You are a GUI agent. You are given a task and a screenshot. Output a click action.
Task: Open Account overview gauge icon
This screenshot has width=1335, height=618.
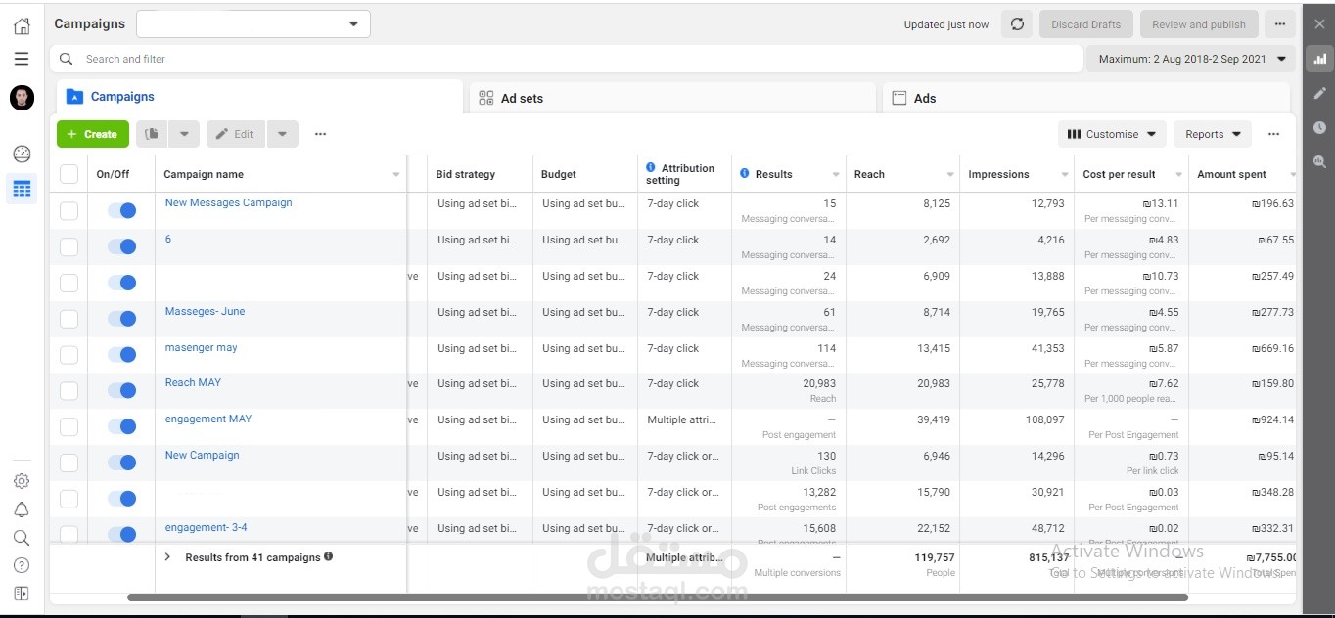[x=22, y=154]
